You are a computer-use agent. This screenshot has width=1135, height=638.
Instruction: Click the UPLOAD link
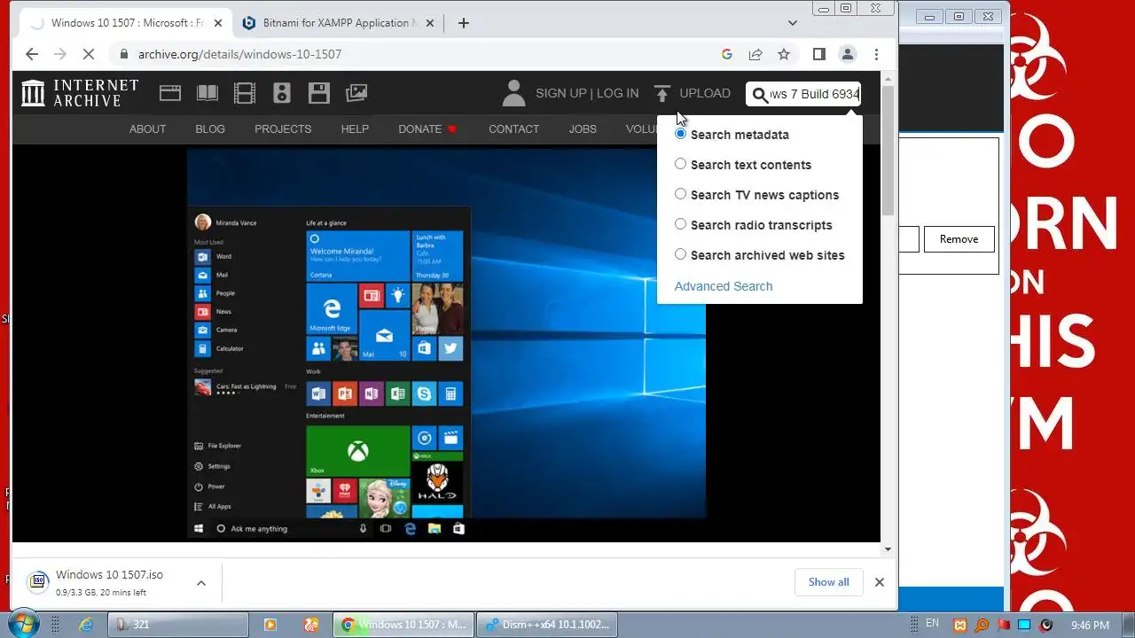tap(705, 93)
